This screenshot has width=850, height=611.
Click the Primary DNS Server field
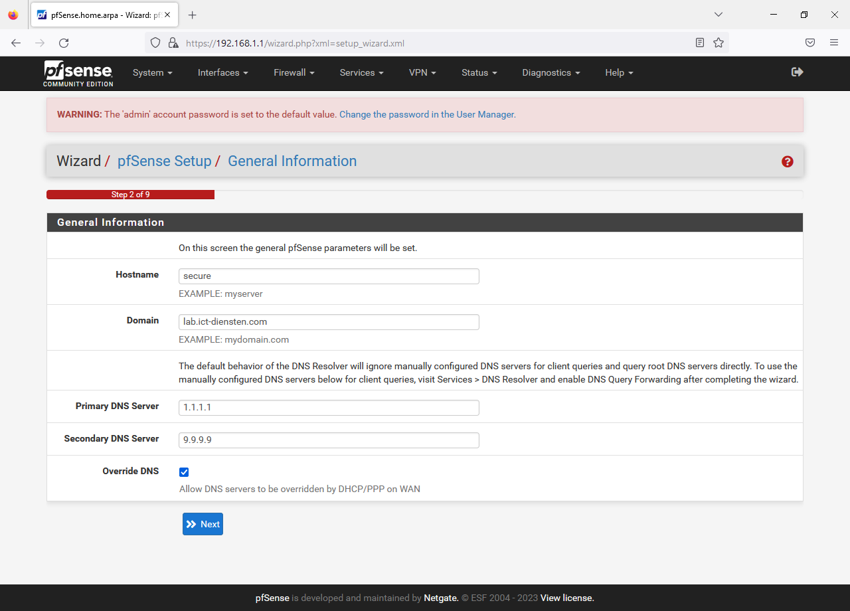[329, 408]
